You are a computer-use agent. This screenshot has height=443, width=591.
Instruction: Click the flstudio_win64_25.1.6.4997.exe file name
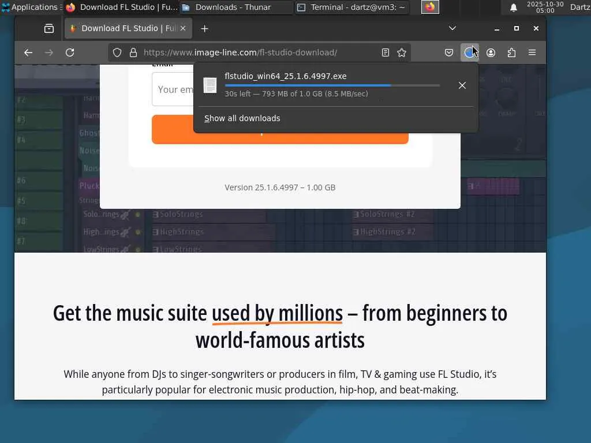click(285, 76)
